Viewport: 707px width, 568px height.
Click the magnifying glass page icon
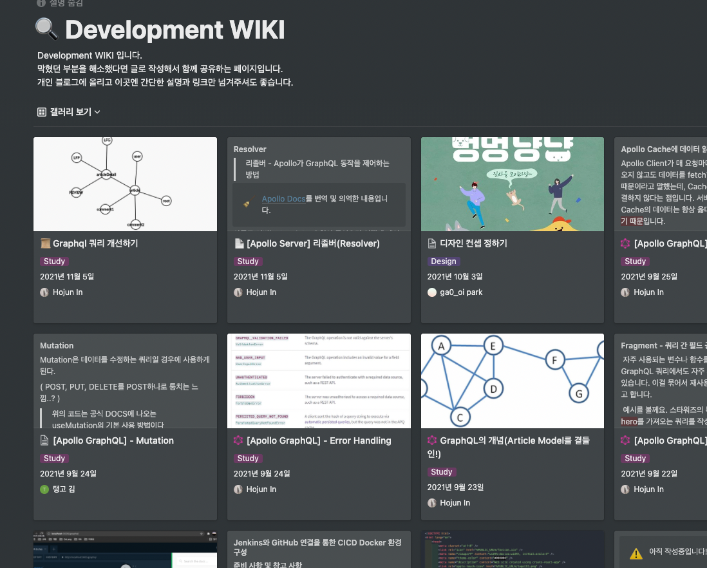(47, 30)
